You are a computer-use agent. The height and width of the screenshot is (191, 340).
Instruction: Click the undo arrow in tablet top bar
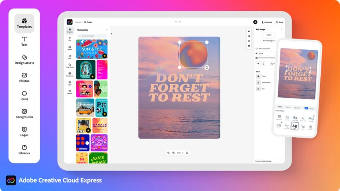point(176,22)
